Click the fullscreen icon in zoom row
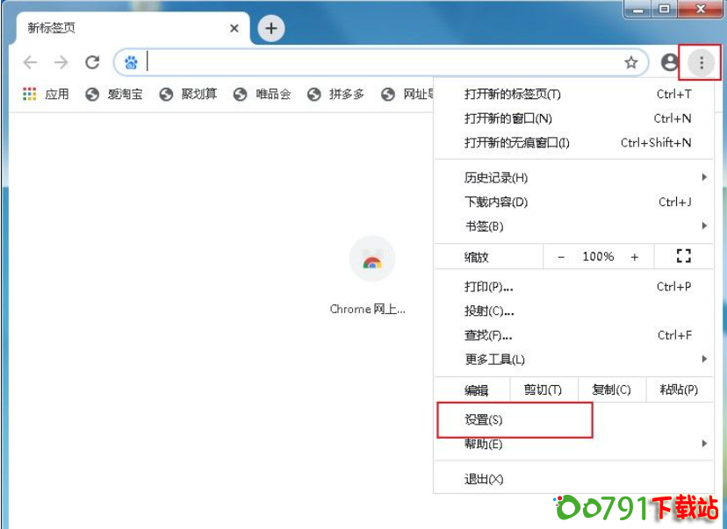Viewport: 727px width, 529px height. coord(684,256)
